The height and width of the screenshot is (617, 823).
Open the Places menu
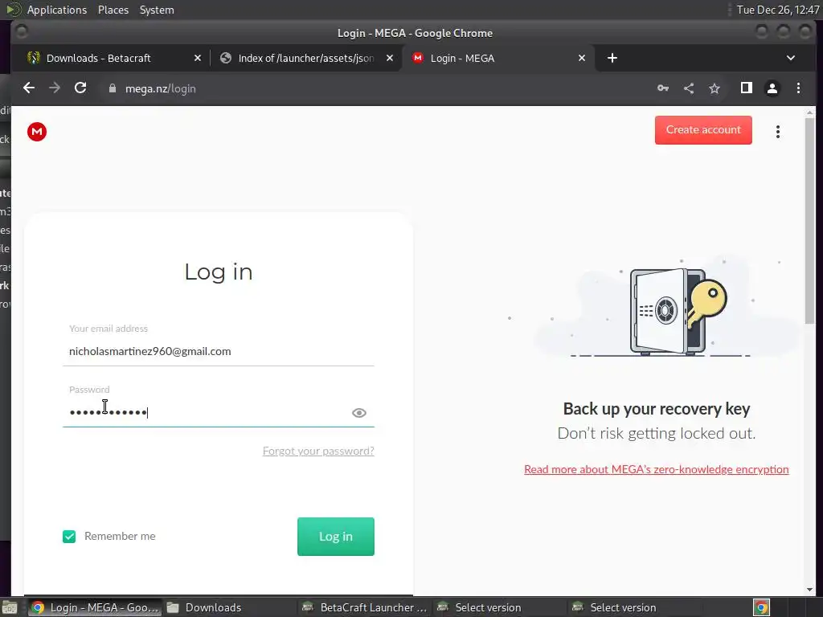113,10
